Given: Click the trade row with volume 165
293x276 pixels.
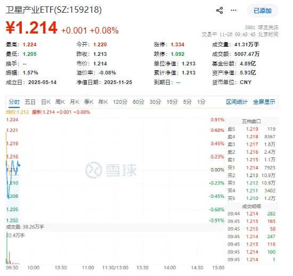Looking at the screenshot, I should (251, 221).
